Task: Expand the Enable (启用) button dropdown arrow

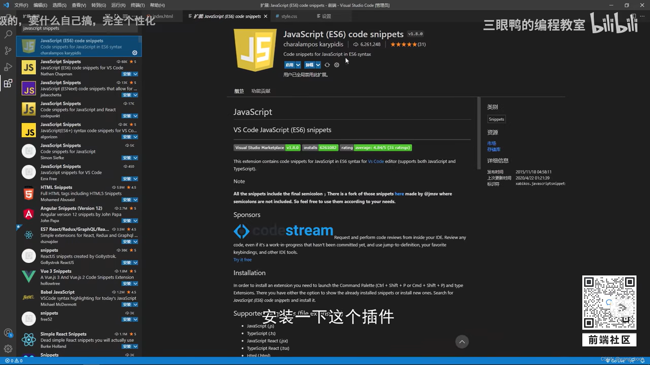Action: pyautogui.click(x=298, y=65)
